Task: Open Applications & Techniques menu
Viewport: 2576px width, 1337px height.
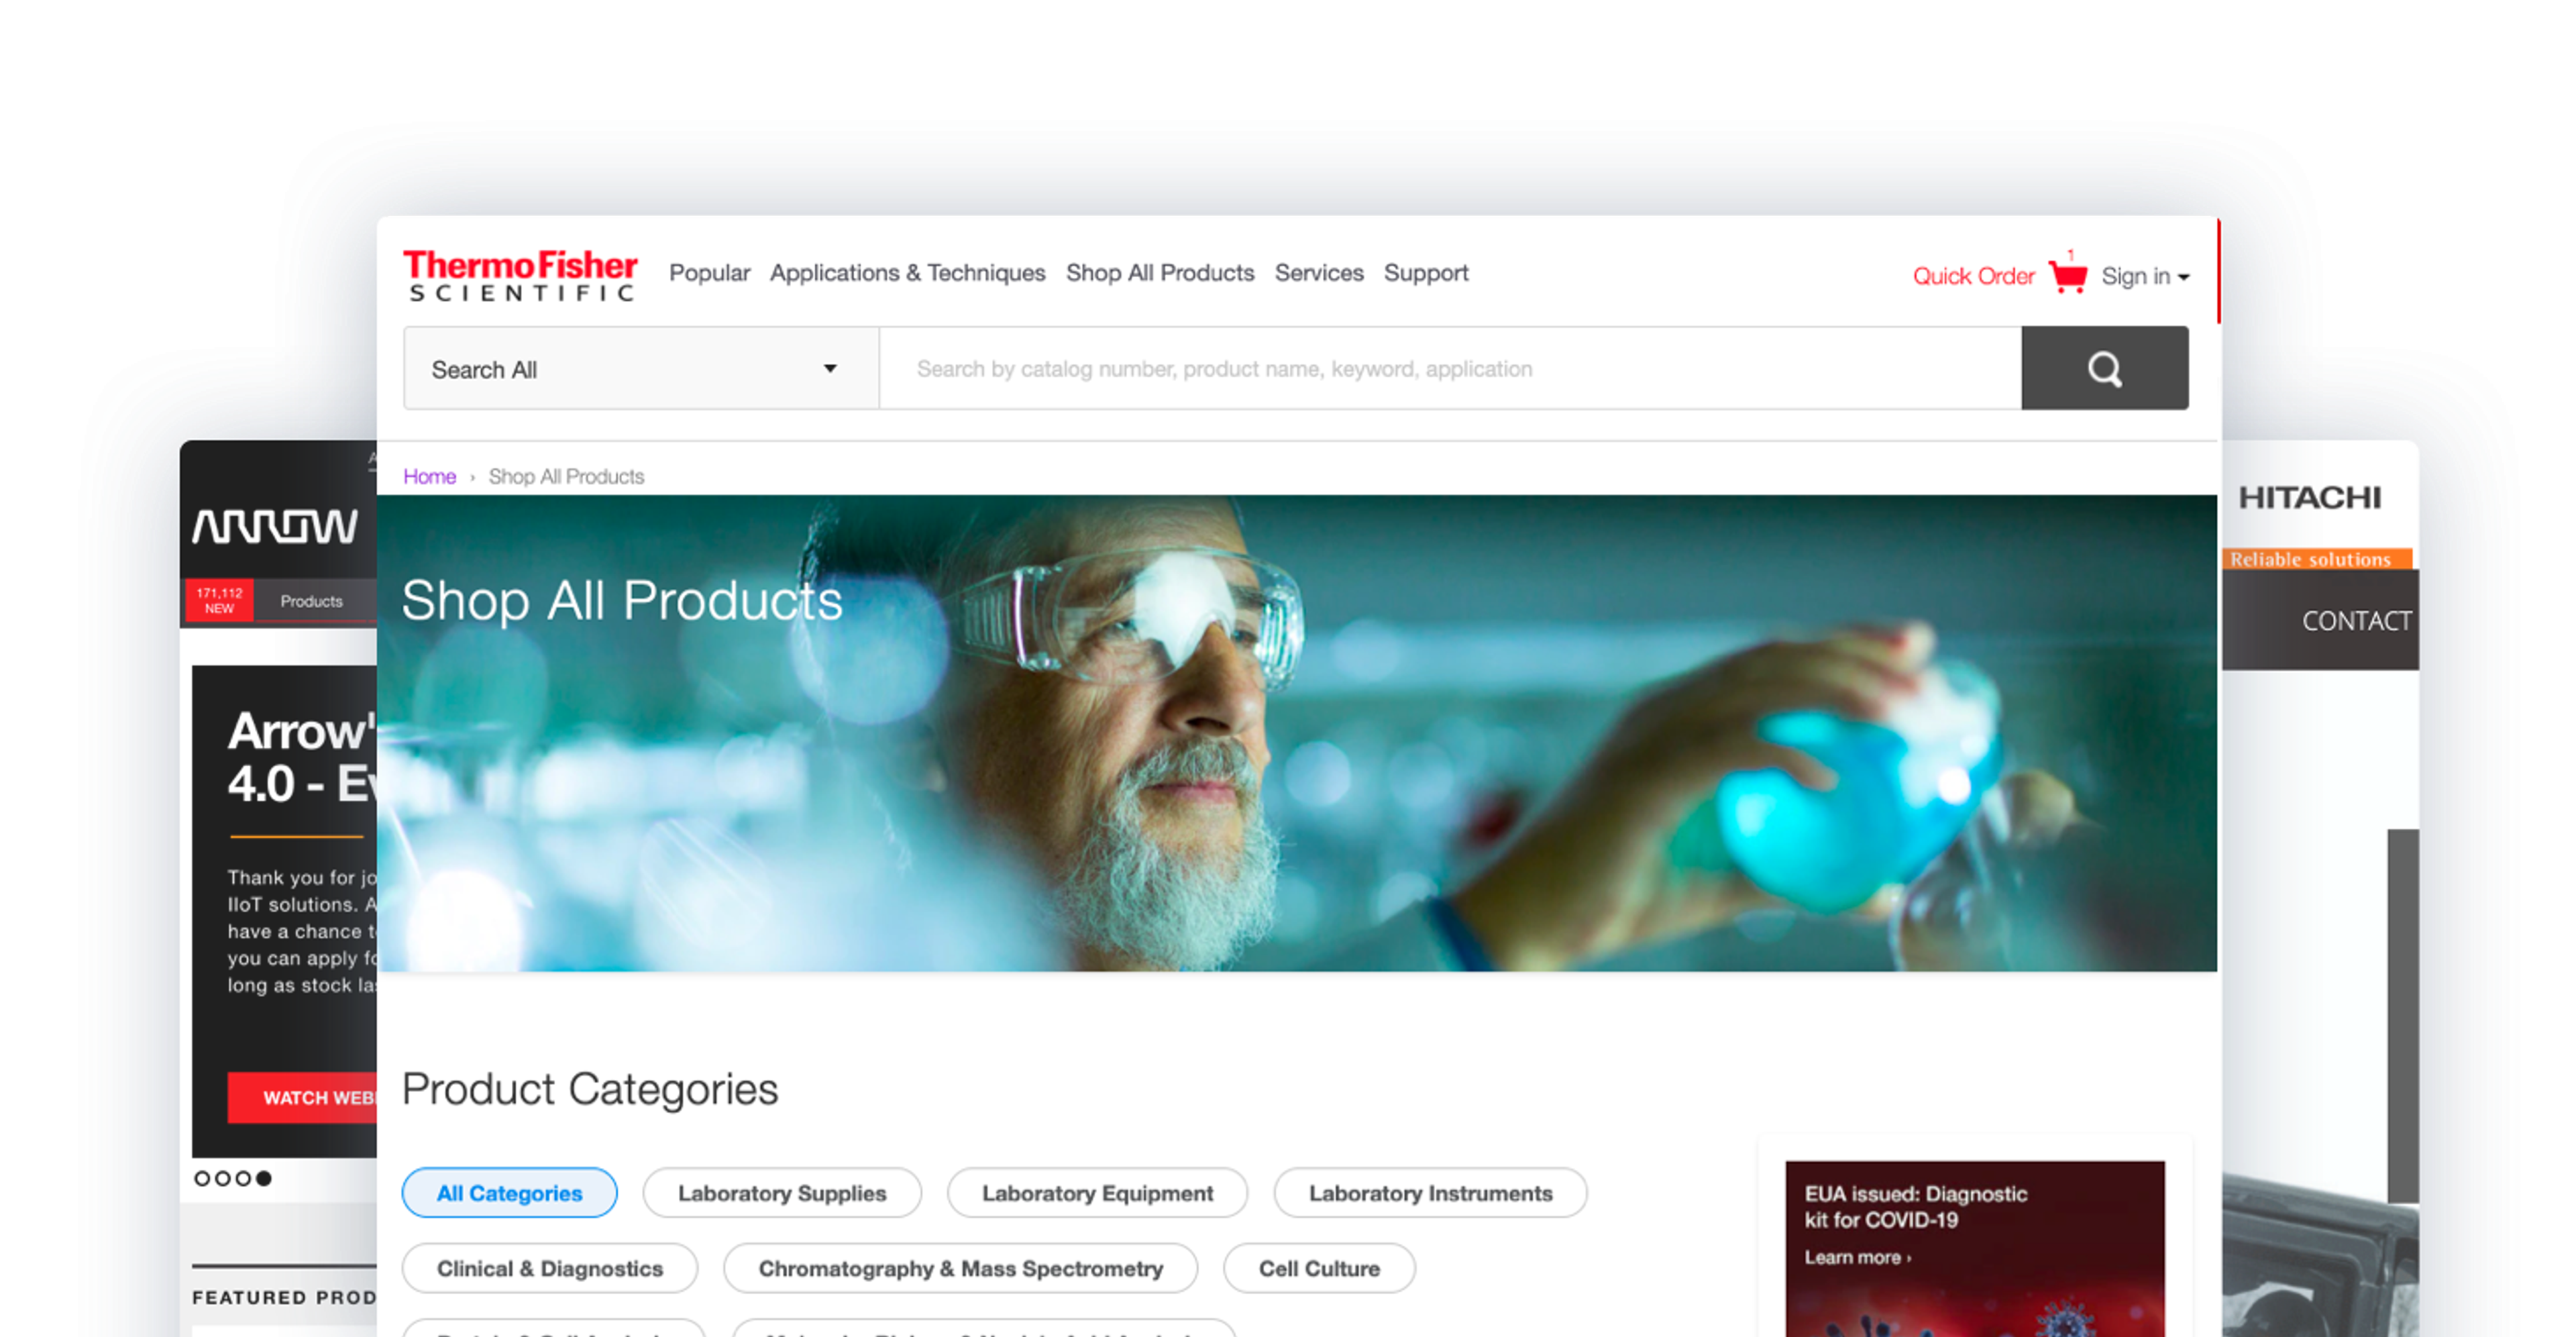Action: coord(907,273)
